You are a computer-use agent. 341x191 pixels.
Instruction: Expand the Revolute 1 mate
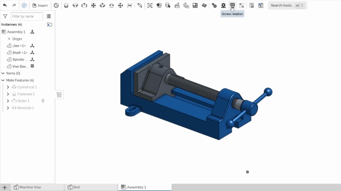[x=8, y=108]
